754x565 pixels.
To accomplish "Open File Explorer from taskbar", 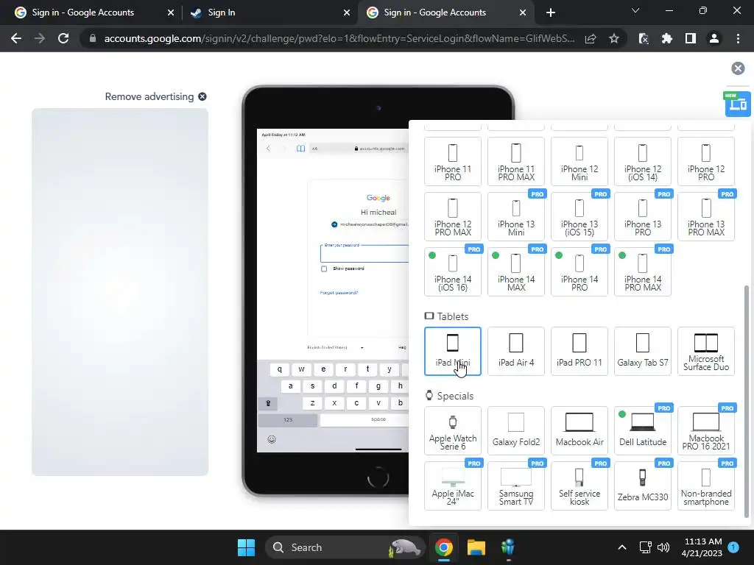I will point(476,547).
